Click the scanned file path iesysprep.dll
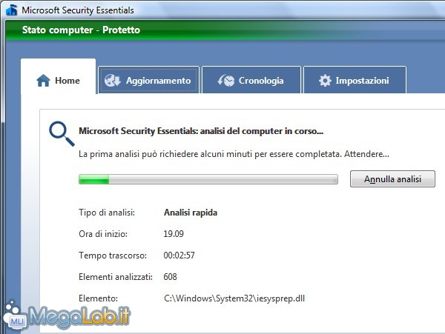 pyautogui.click(x=234, y=298)
